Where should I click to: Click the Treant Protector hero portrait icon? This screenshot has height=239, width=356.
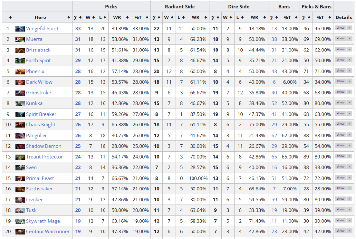pyautogui.click(x=20, y=157)
